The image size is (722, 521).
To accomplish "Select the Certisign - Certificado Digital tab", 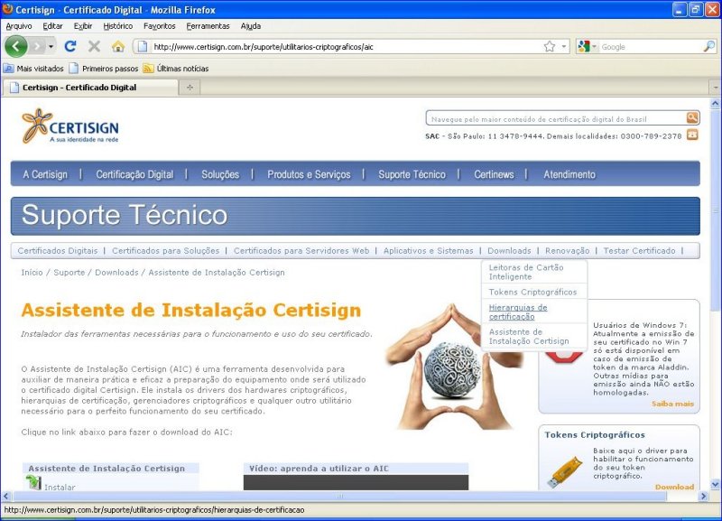I will 90,87.
